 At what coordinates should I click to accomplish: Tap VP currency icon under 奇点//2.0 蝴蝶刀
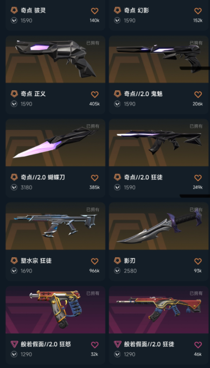14,188
